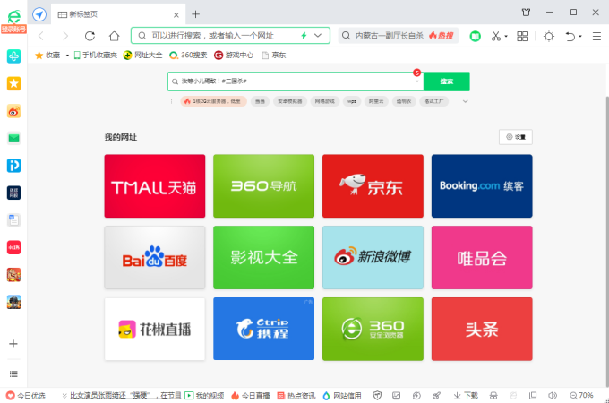Click the 360 browser logo login icon
The image size is (609, 403).
(13, 17)
